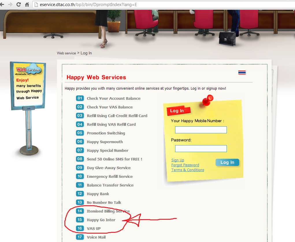Open Day Give-Away Service

pos(109,168)
